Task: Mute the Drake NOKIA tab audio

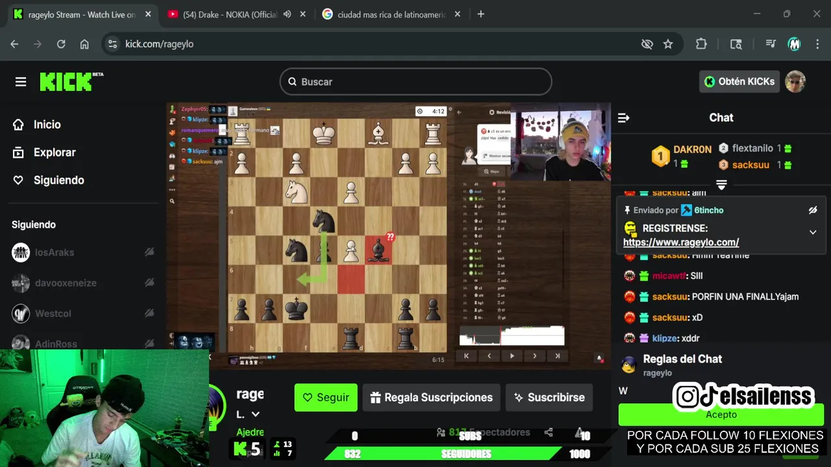Action: coord(287,14)
